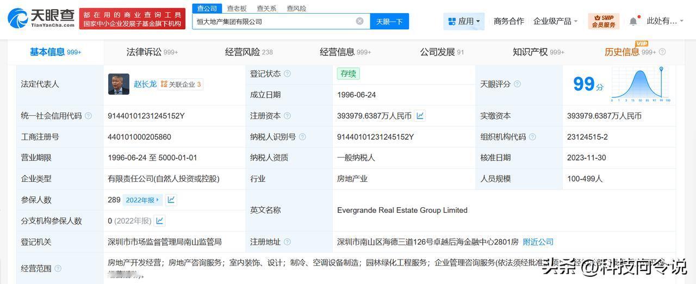Click the English name Evergrande Real Estate Group Limited

click(x=402, y=210)
